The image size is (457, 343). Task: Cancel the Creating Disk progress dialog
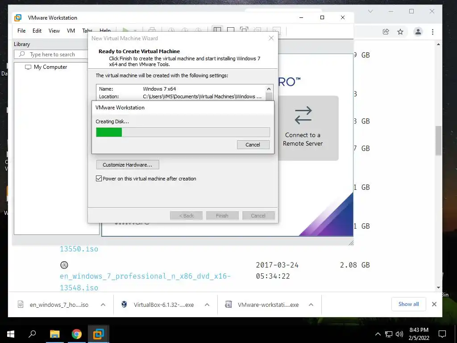pyautogui.click(x=253, y=145)
